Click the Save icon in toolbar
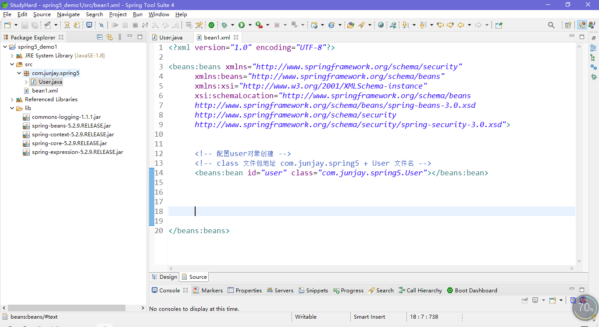The image size is (599, 327). [25, 25]
